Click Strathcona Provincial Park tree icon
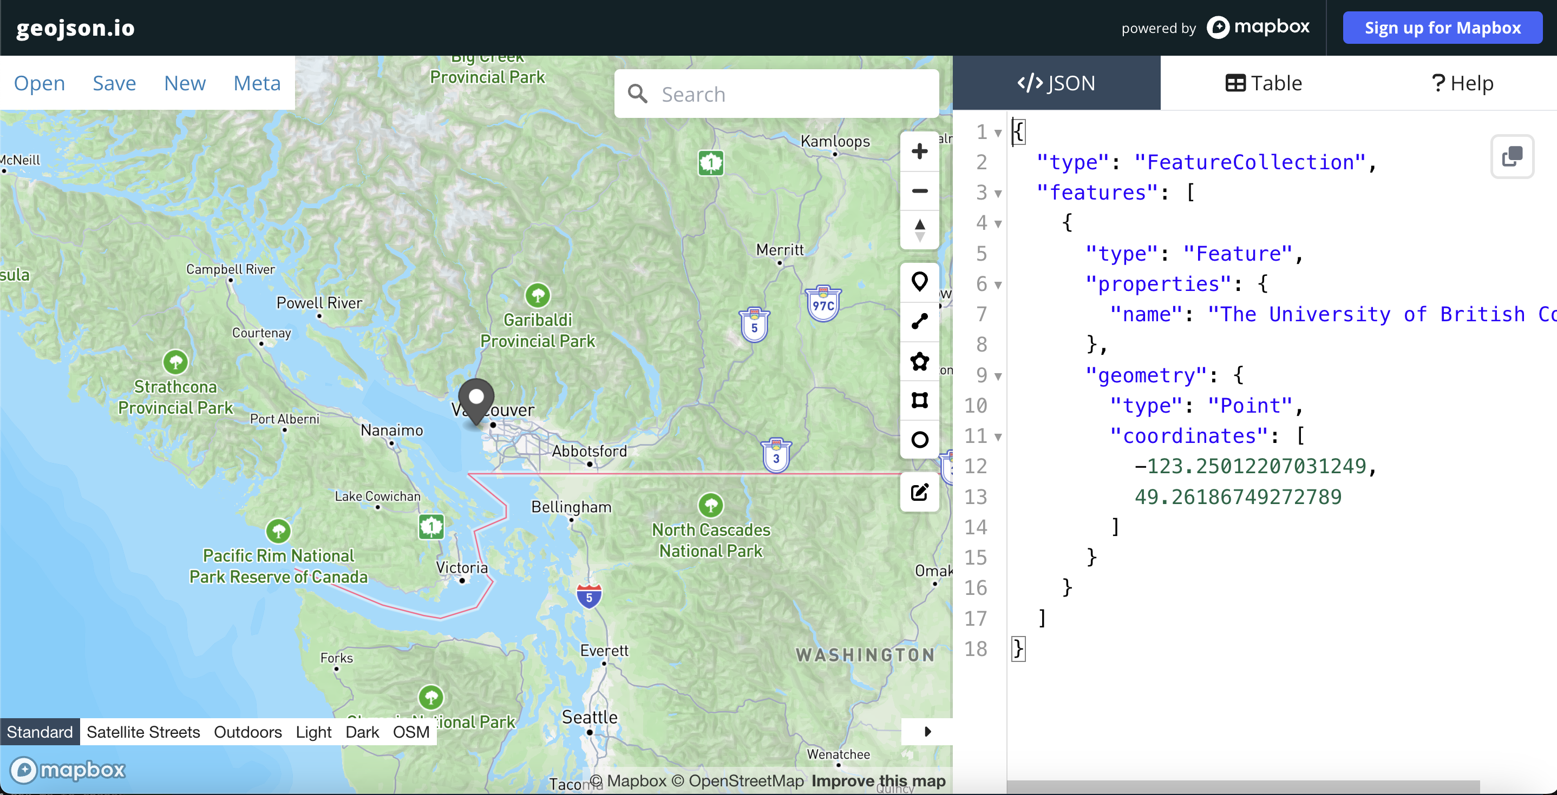1557x795 pixels. pos(175,362)
